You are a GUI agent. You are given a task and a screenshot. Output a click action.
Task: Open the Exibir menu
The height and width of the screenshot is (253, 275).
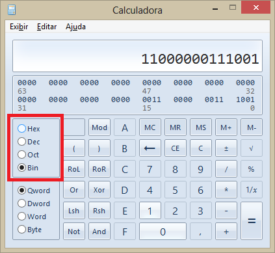tap(19, 27)
